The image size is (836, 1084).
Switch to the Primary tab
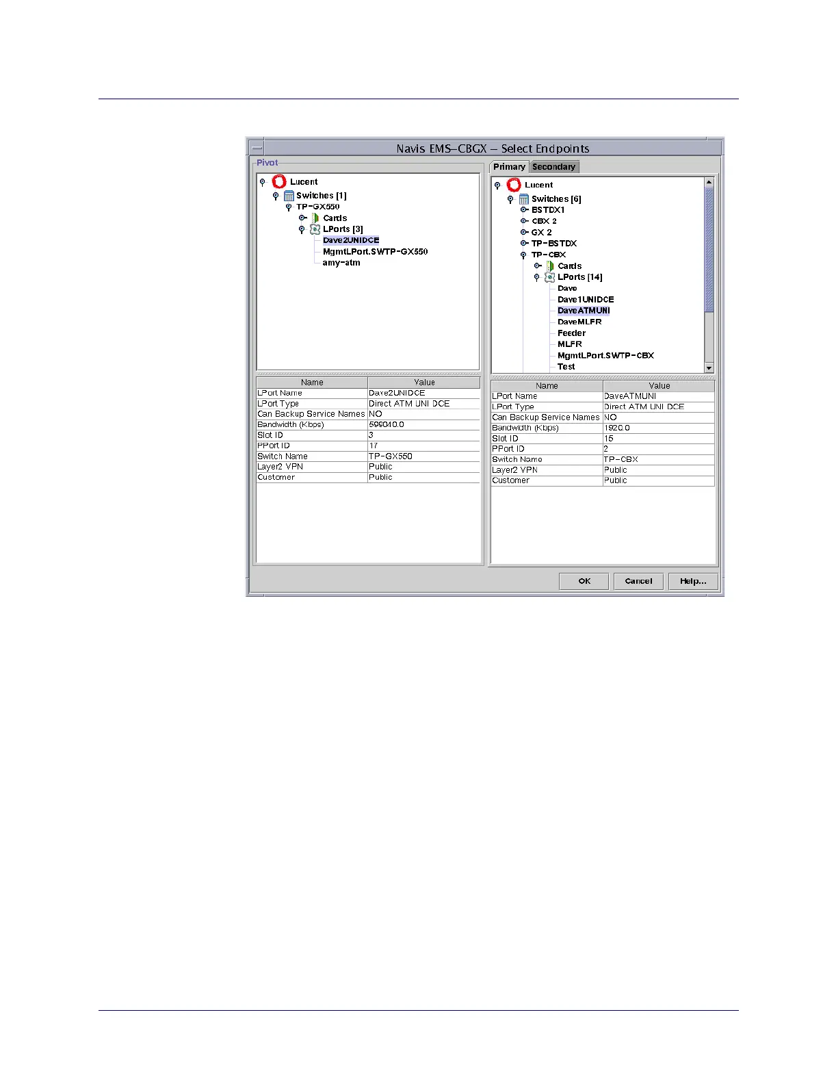(x=510, y=167)
